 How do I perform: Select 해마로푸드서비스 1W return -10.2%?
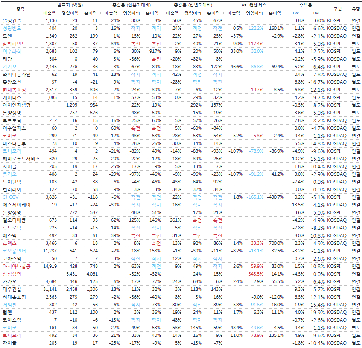[297, 159]
